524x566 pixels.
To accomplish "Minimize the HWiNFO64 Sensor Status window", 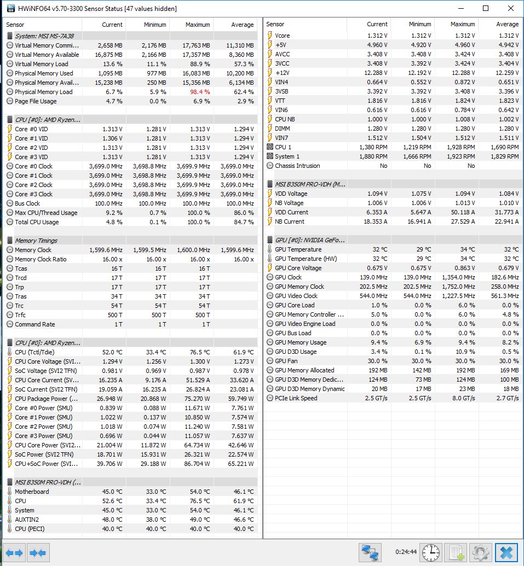I will pyautogui.click(x=461, y=8).
